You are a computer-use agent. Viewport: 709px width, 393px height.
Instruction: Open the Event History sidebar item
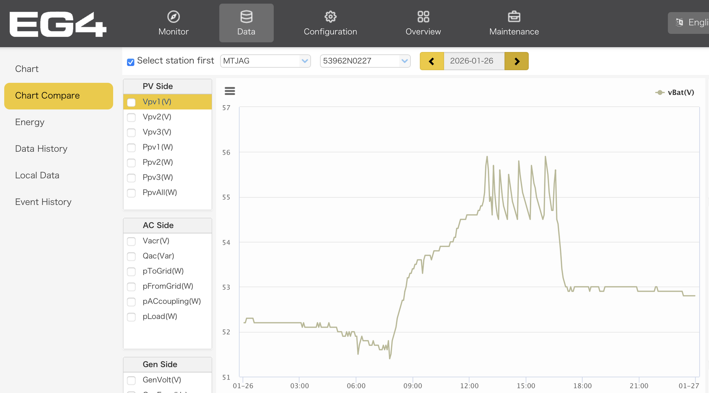coord(43,202)
